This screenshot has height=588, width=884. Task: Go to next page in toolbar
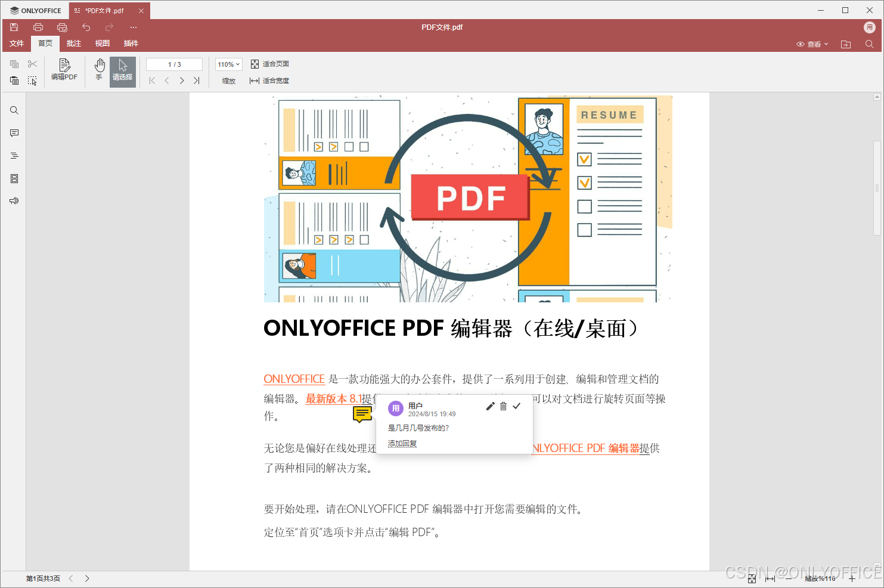[x=182, y=81]
